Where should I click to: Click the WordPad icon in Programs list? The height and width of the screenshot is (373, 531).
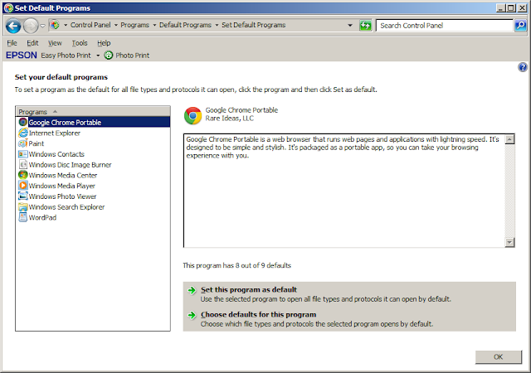(x=23, y=217)
